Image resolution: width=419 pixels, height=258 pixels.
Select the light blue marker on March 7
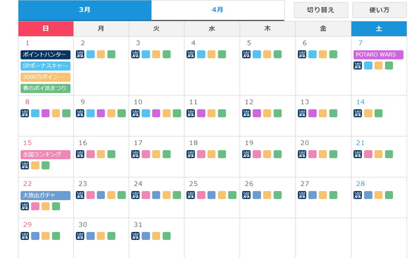368,65
